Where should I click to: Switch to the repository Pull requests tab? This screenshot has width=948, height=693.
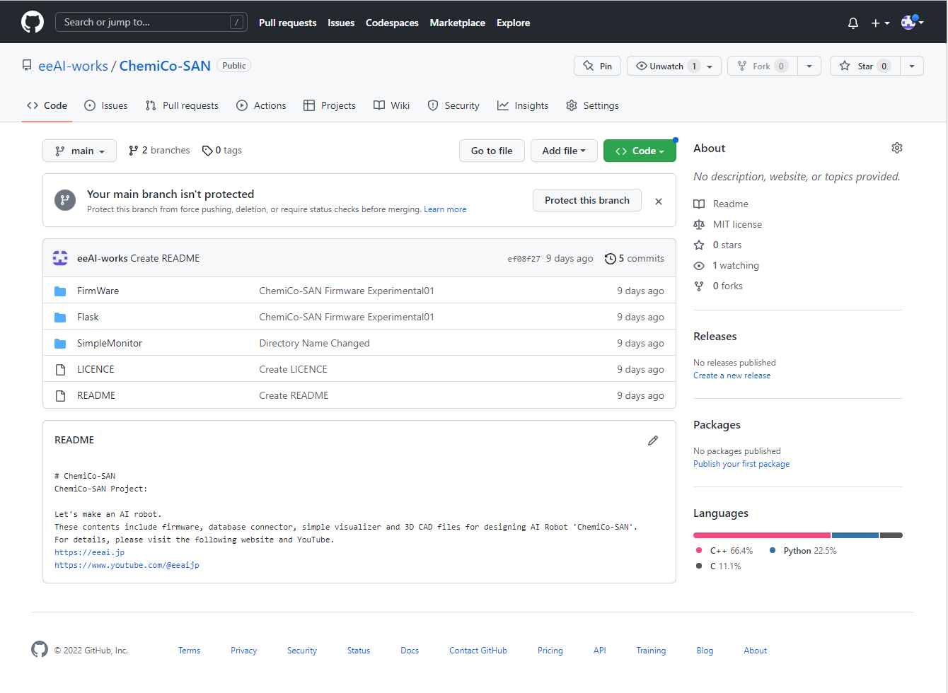click(182, 105)
